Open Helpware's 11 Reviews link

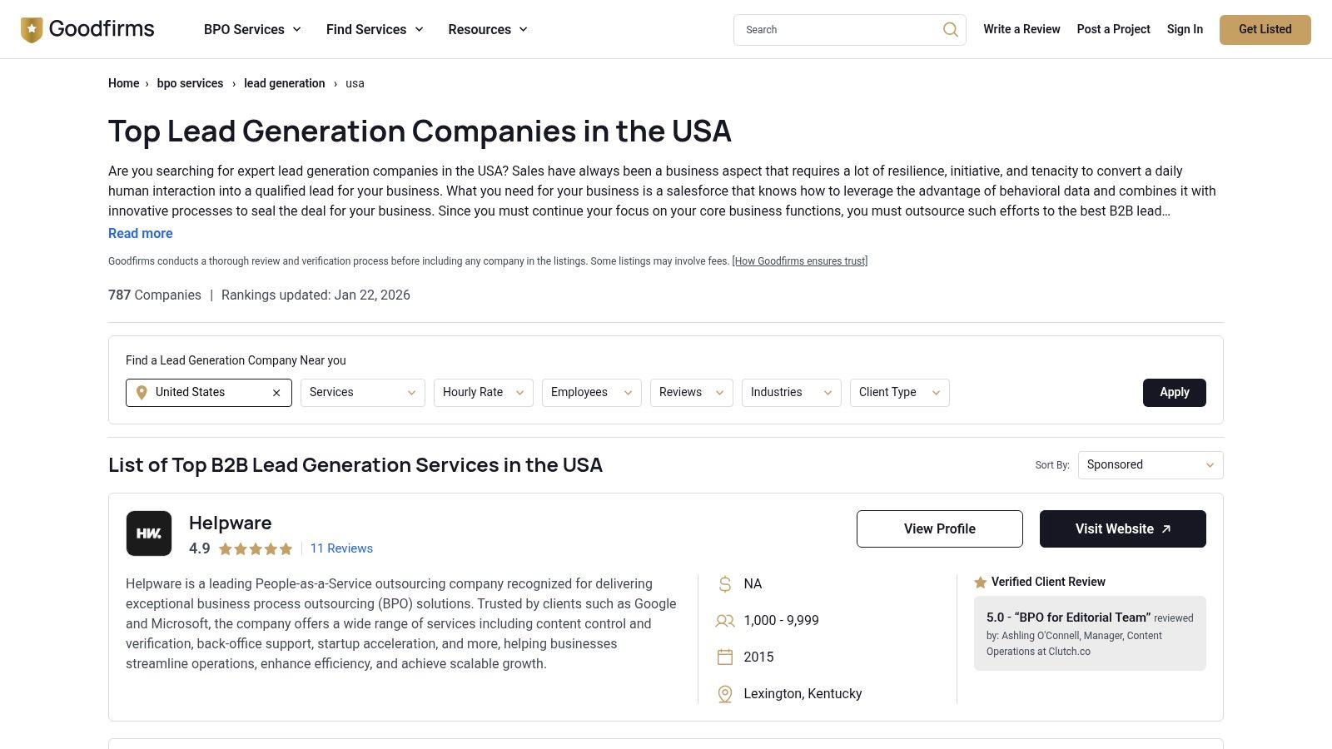click(341, 548)
